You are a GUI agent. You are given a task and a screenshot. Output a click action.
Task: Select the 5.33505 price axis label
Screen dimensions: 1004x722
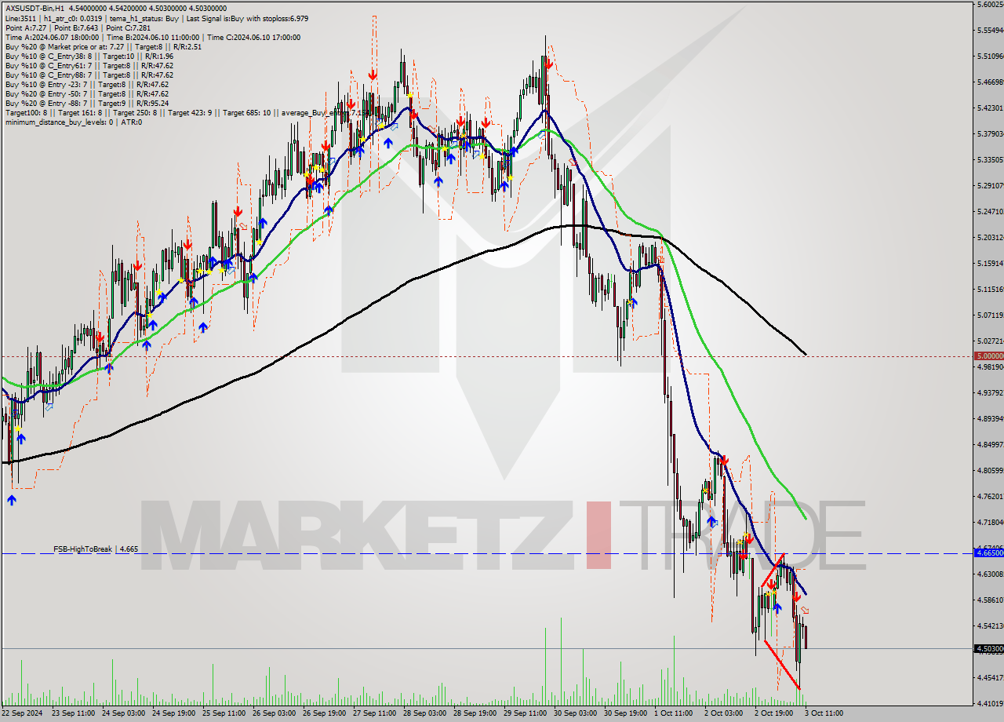990,160
